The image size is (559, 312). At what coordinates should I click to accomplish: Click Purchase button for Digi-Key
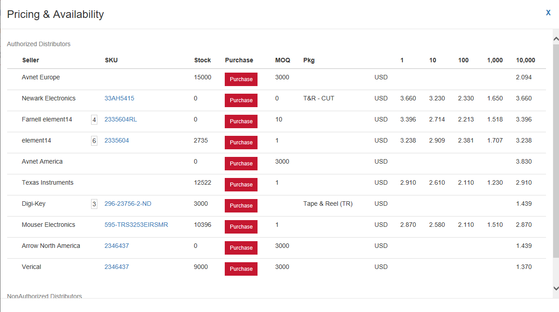241,206
